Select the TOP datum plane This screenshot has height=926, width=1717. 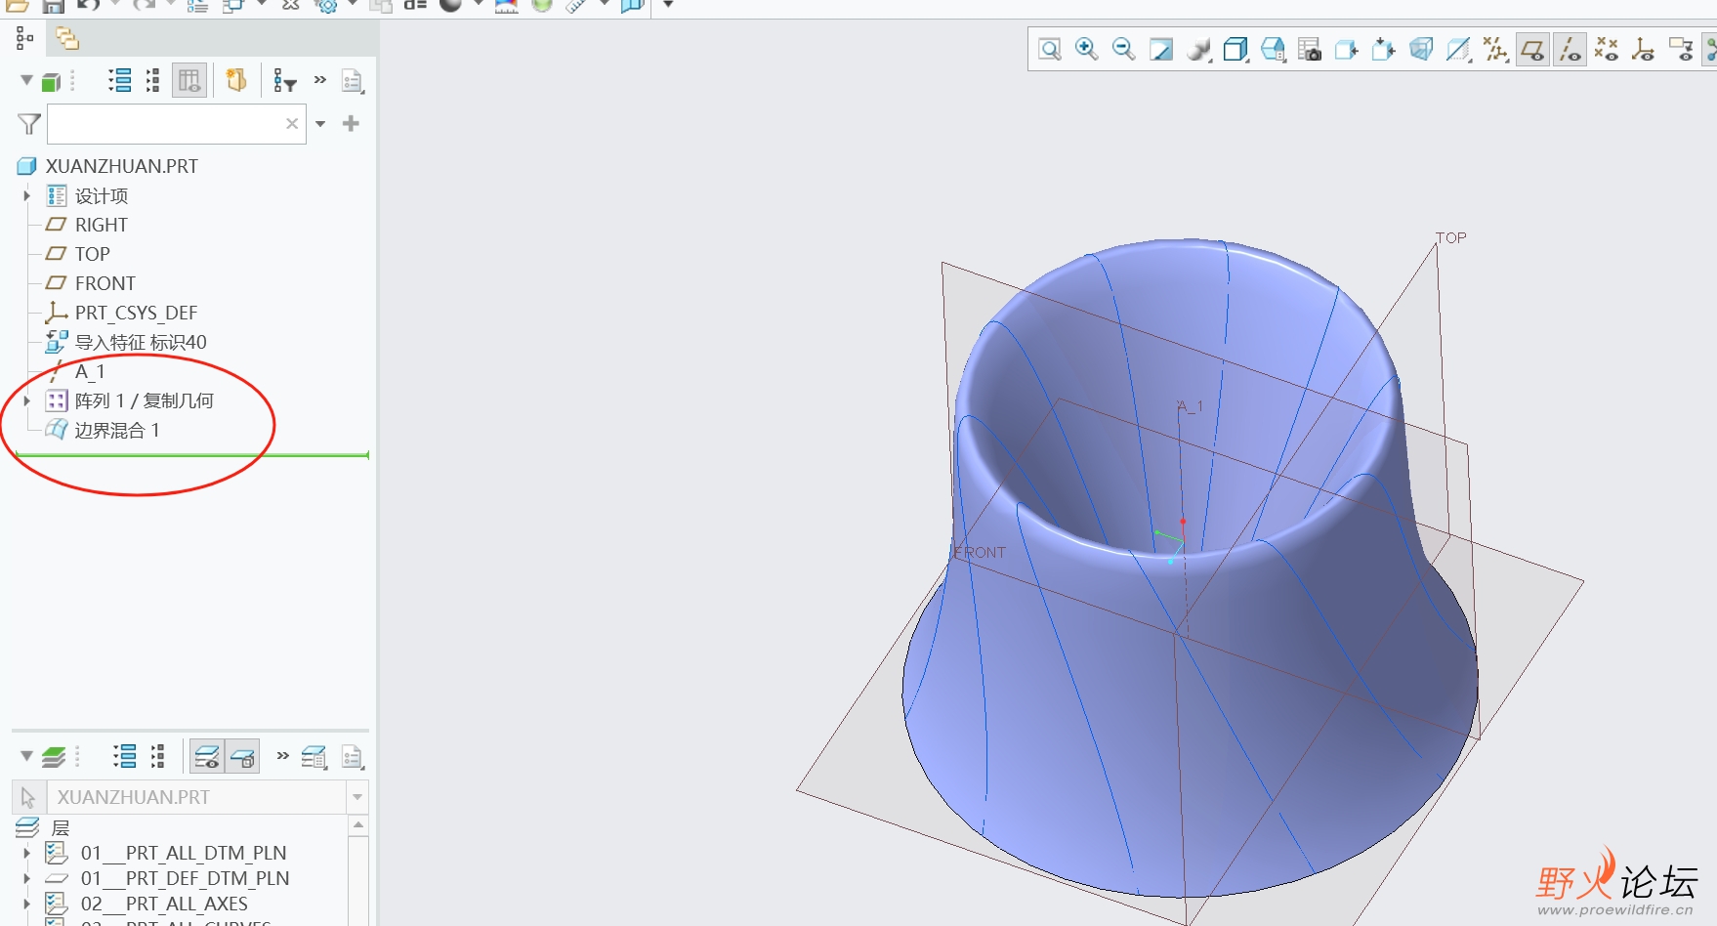[x=92, y=254]
